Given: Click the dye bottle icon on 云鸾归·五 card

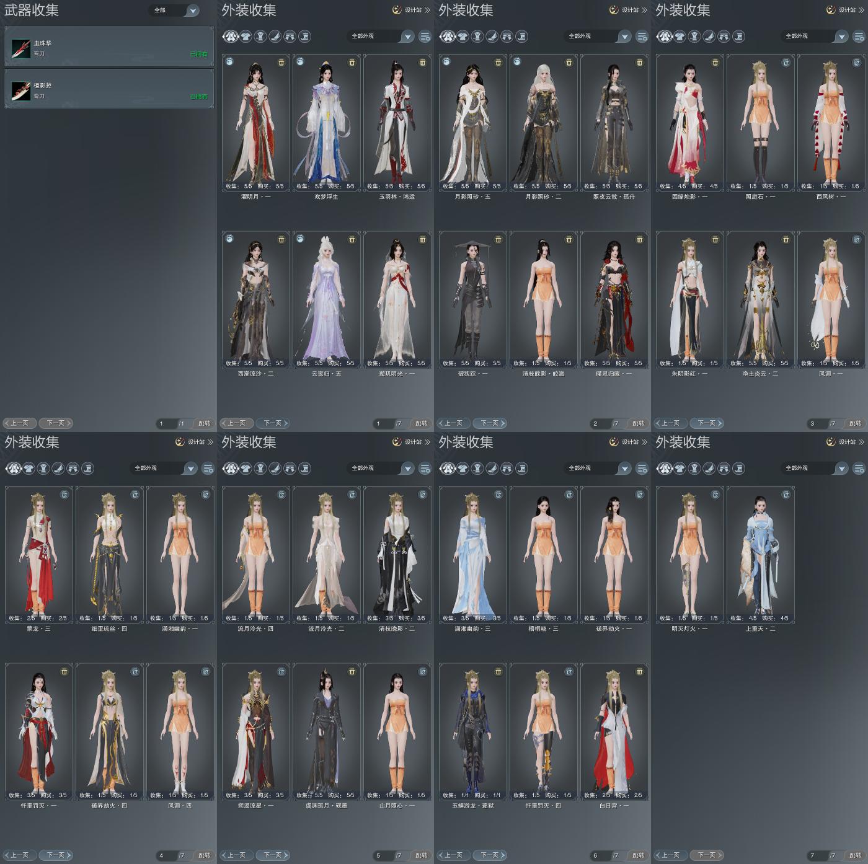Looking at the screenshot, I should click(300, 239).
